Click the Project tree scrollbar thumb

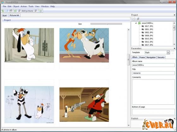(174, 28)
